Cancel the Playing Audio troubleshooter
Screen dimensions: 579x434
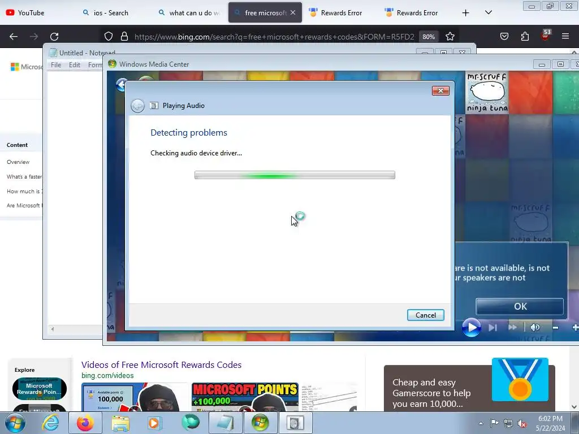click(x=425, y=315)
